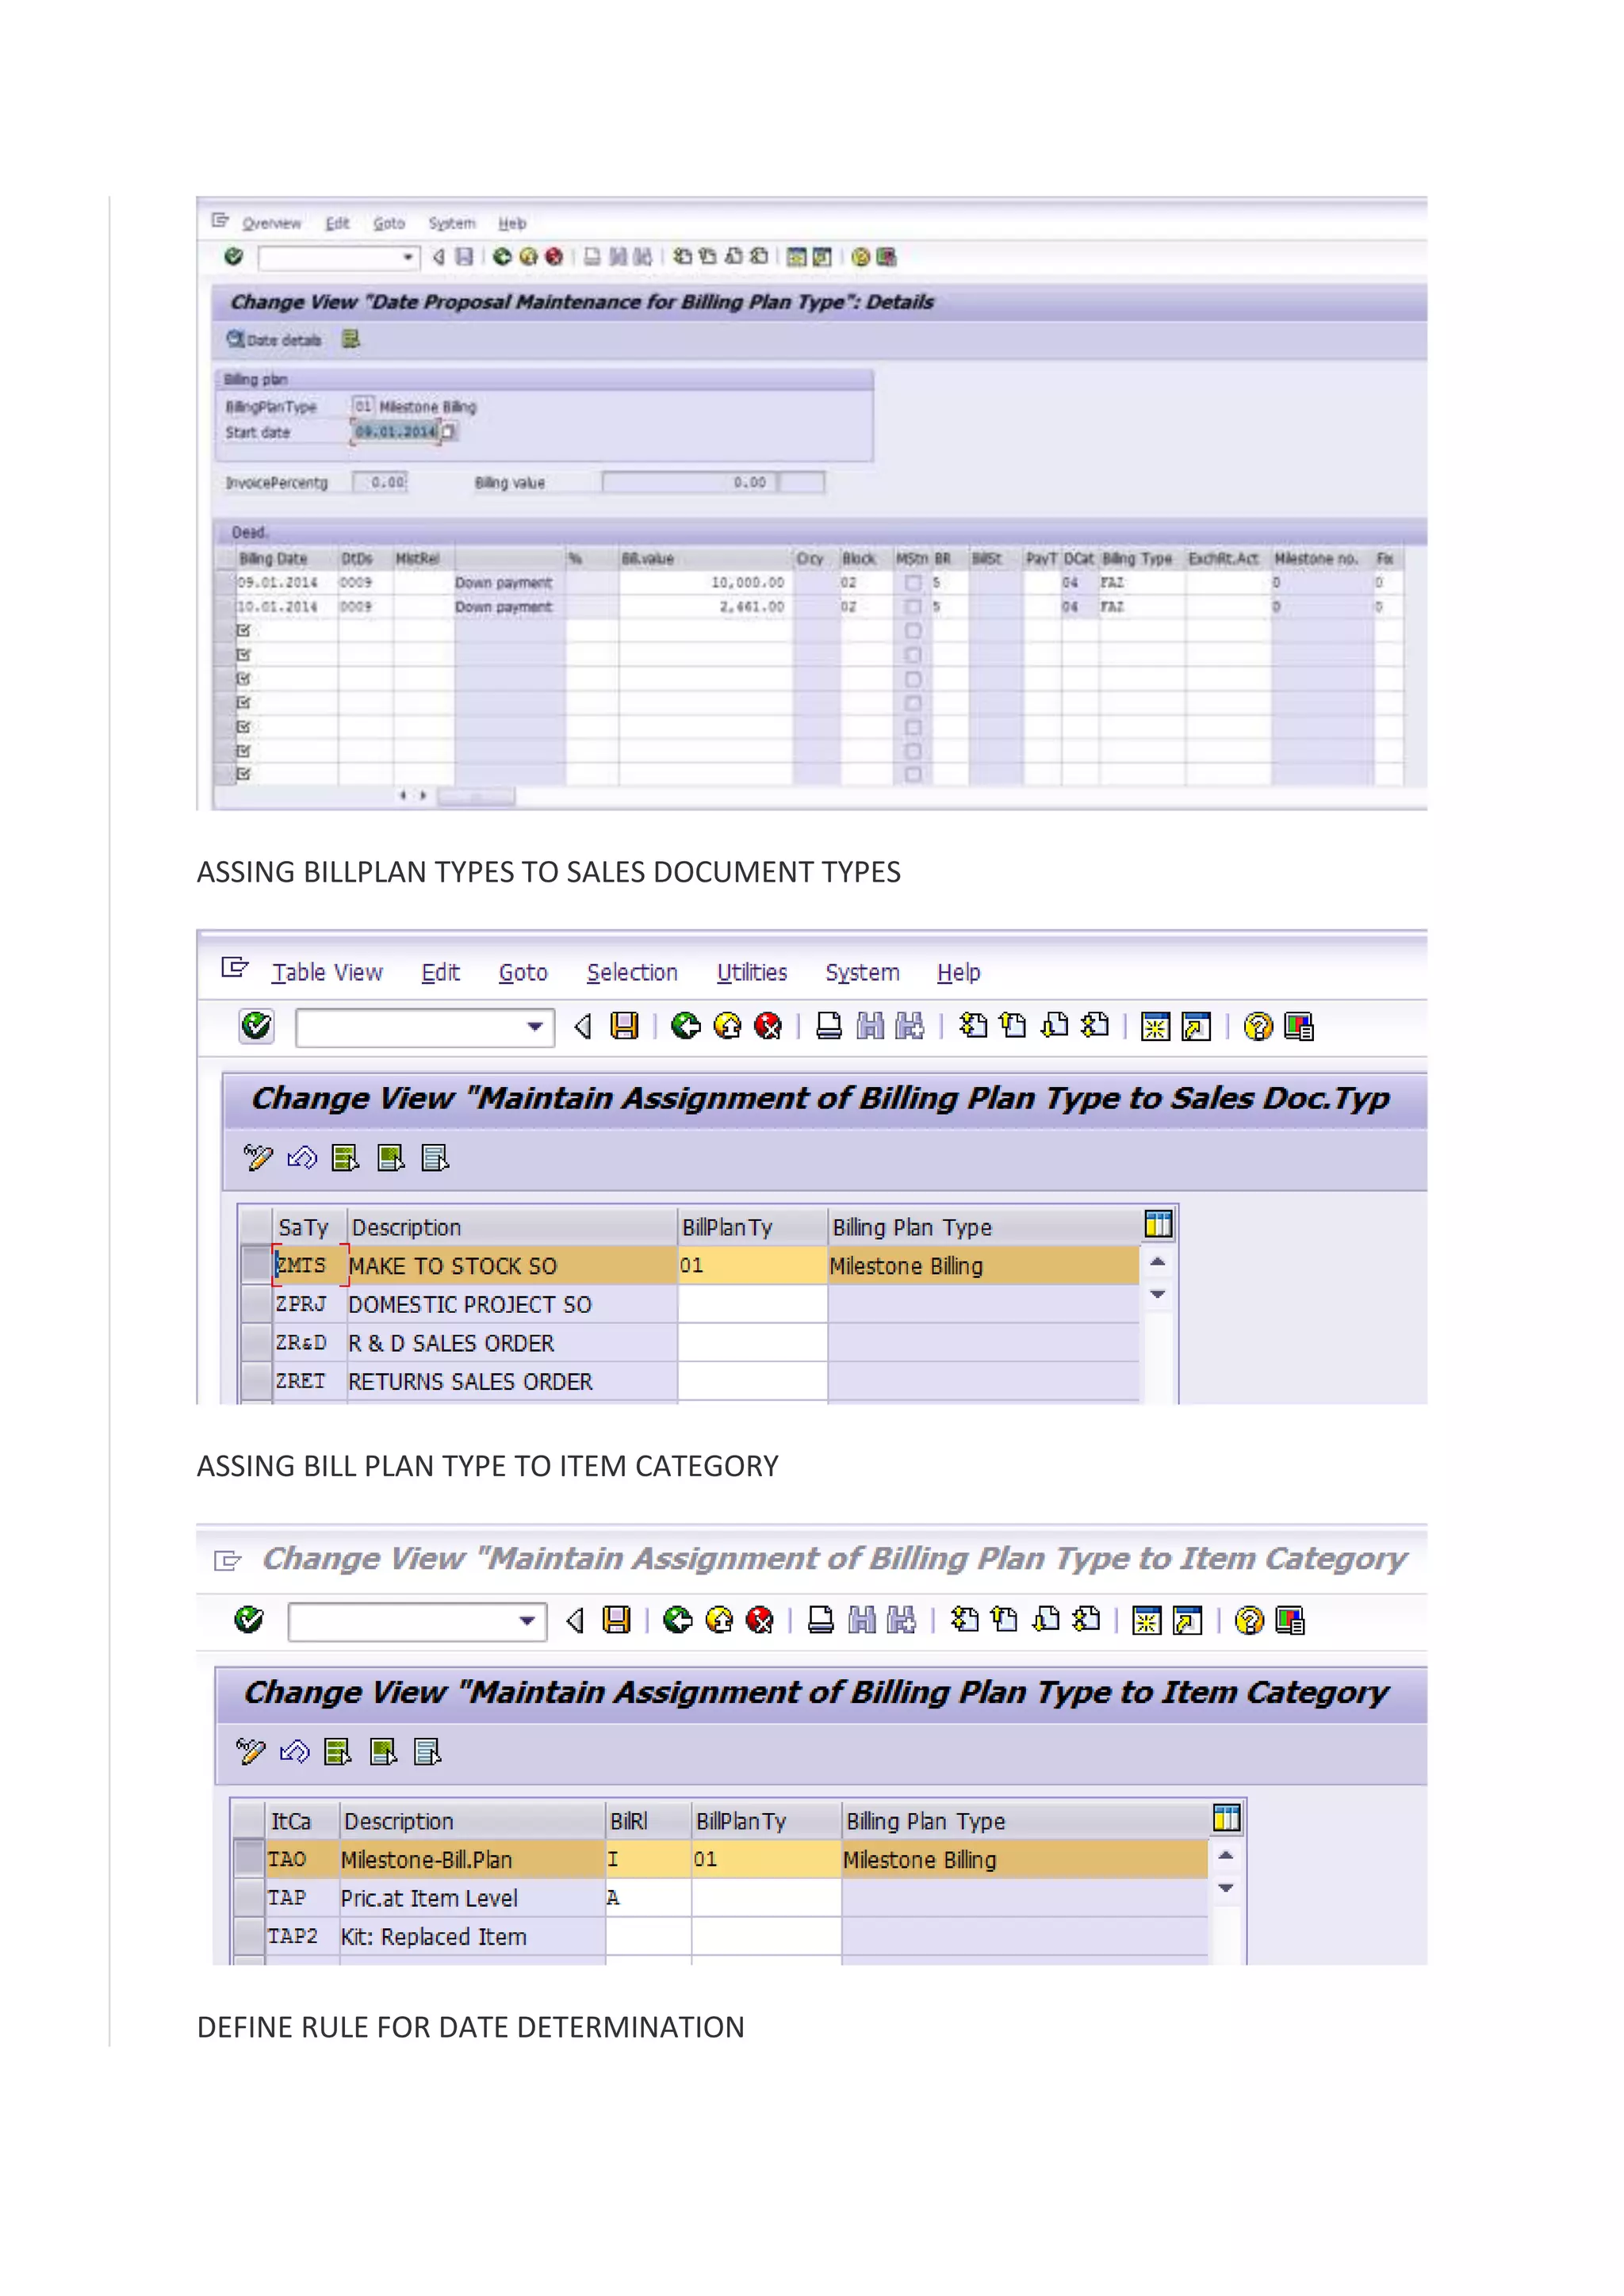
Task: Open search help button next to Start date
Action: 448,432
